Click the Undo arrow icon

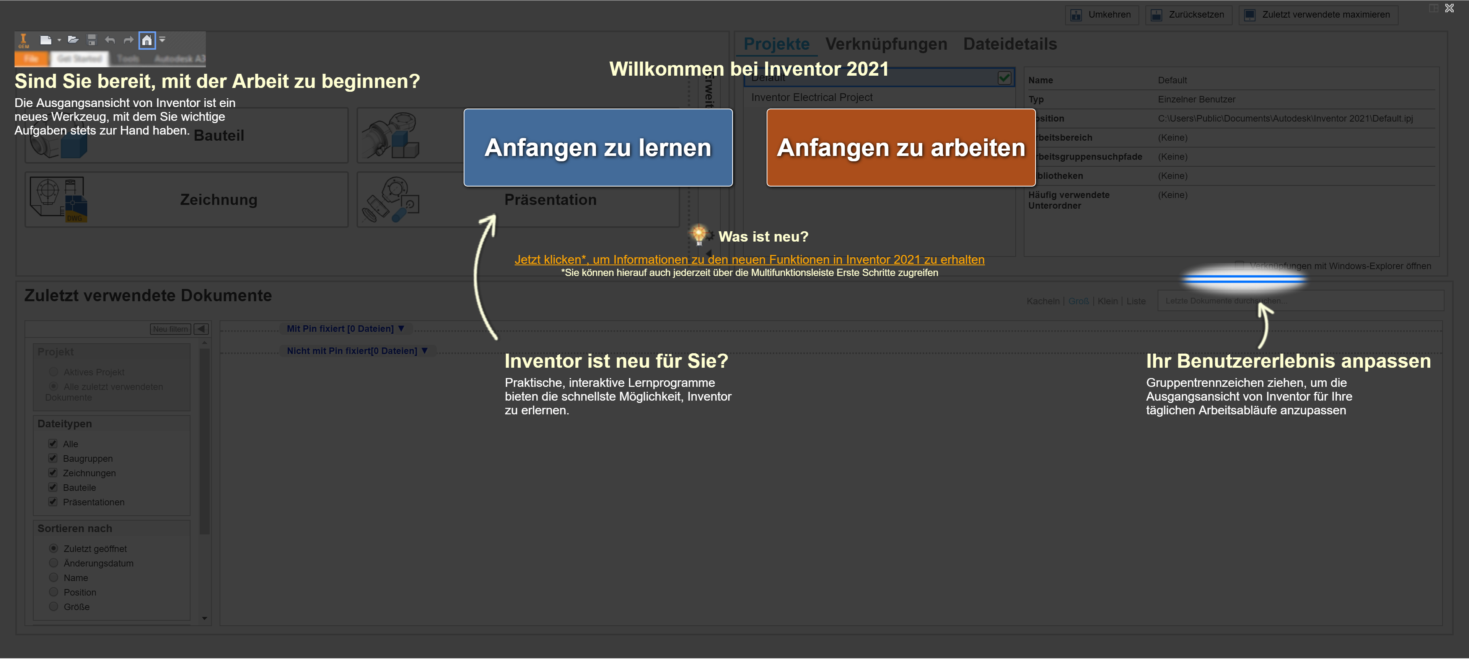click(110, 40)
